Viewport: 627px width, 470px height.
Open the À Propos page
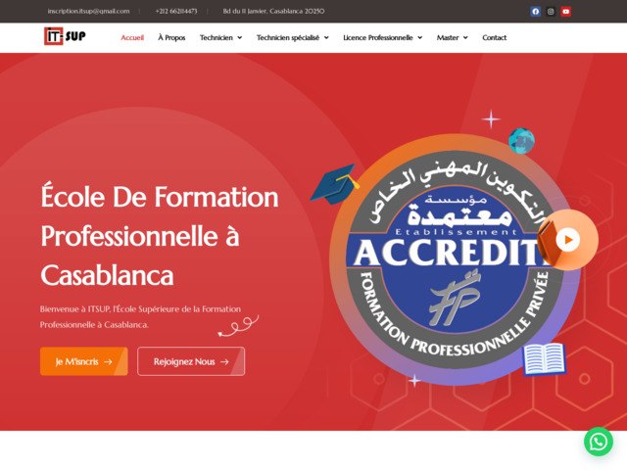tap(171, 37)
